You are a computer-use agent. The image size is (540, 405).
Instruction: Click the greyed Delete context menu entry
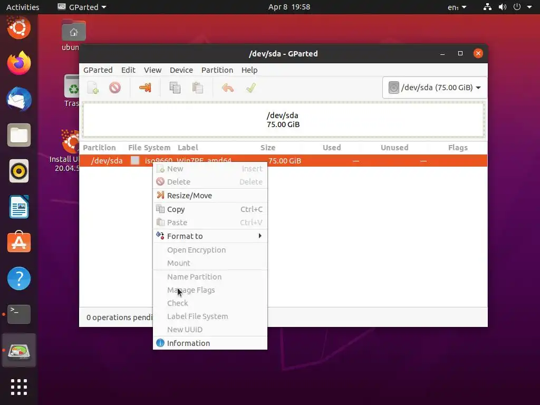[210, 182]
